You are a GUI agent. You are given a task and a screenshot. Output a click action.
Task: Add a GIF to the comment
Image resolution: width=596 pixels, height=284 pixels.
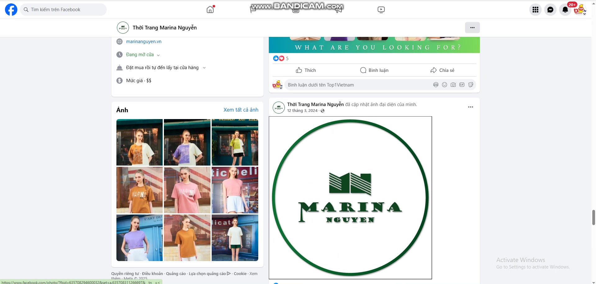point(462,85)
